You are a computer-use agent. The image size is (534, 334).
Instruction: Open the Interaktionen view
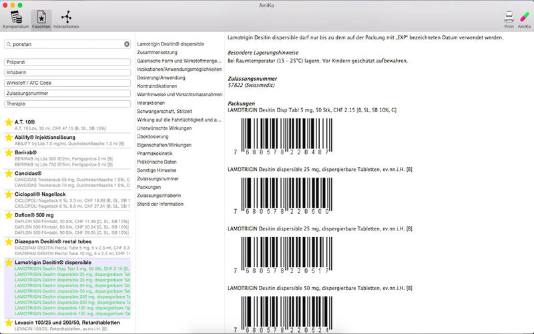[66, 19]
